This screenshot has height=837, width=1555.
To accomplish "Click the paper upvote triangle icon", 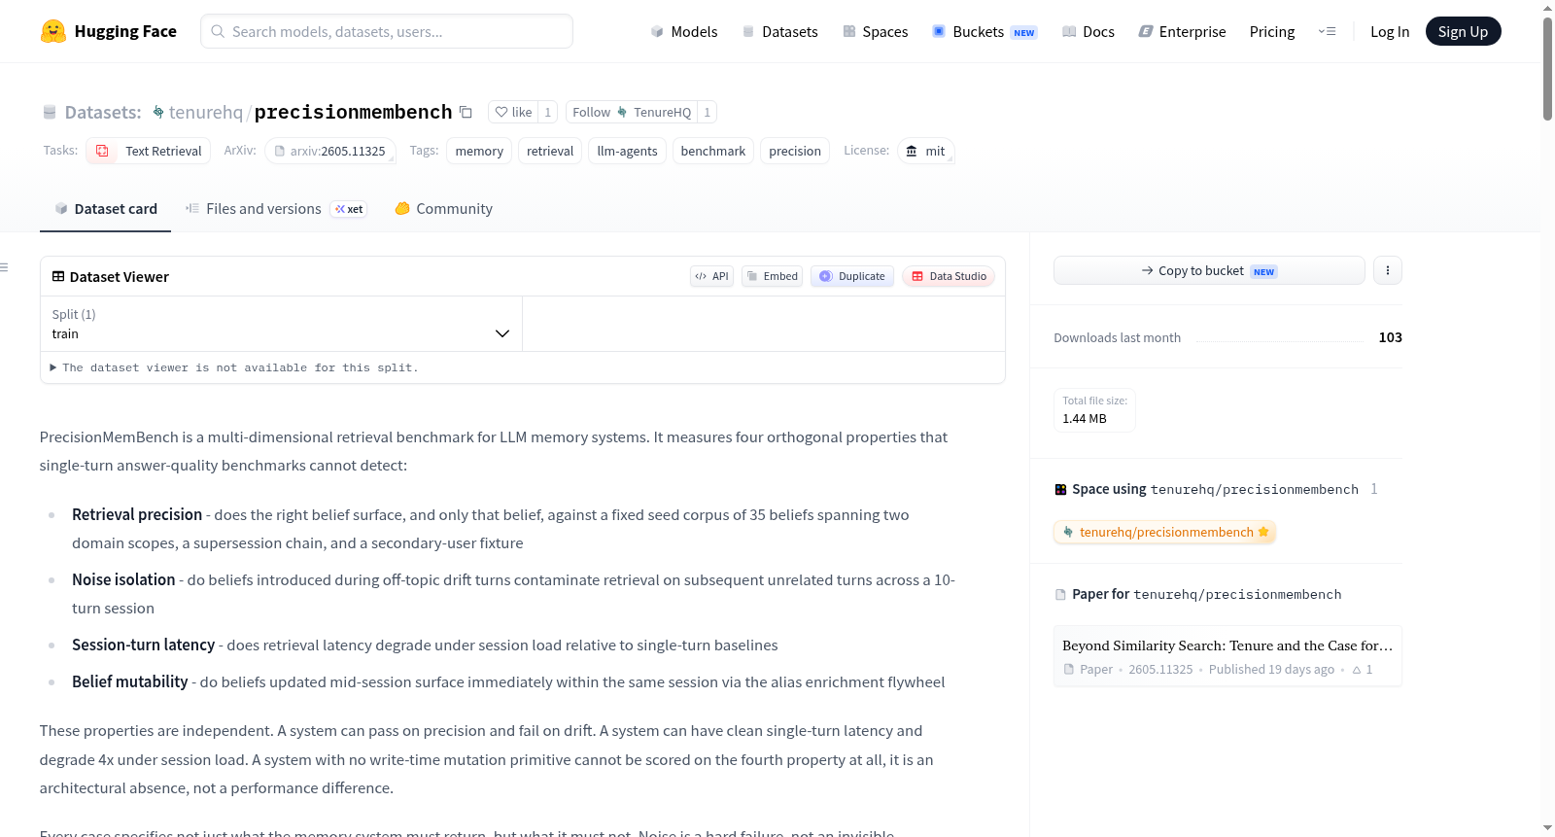I will point(1357,670).
